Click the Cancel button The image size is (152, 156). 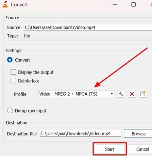[140, 149]
